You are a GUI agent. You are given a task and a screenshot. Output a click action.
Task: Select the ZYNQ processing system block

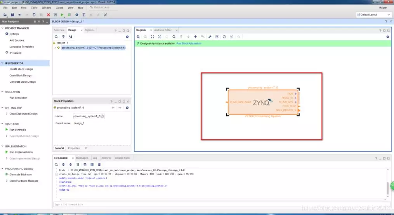[x=263, y=102]
